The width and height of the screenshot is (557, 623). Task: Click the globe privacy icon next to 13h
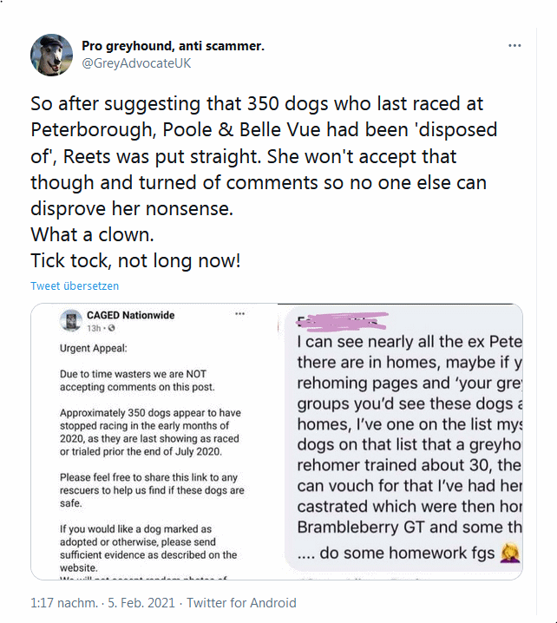[x=113, y=329]
